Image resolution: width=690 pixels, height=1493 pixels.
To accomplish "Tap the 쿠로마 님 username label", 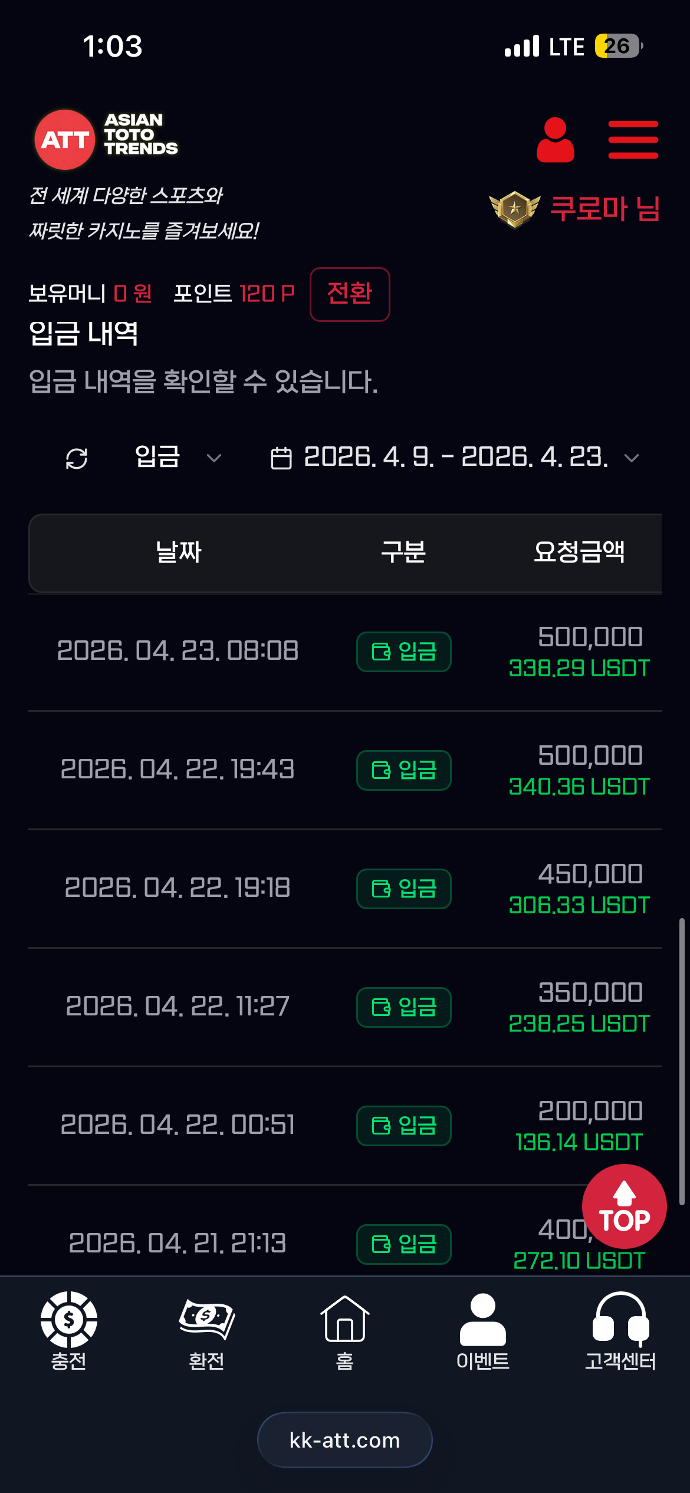I will [x=604, y=209].
